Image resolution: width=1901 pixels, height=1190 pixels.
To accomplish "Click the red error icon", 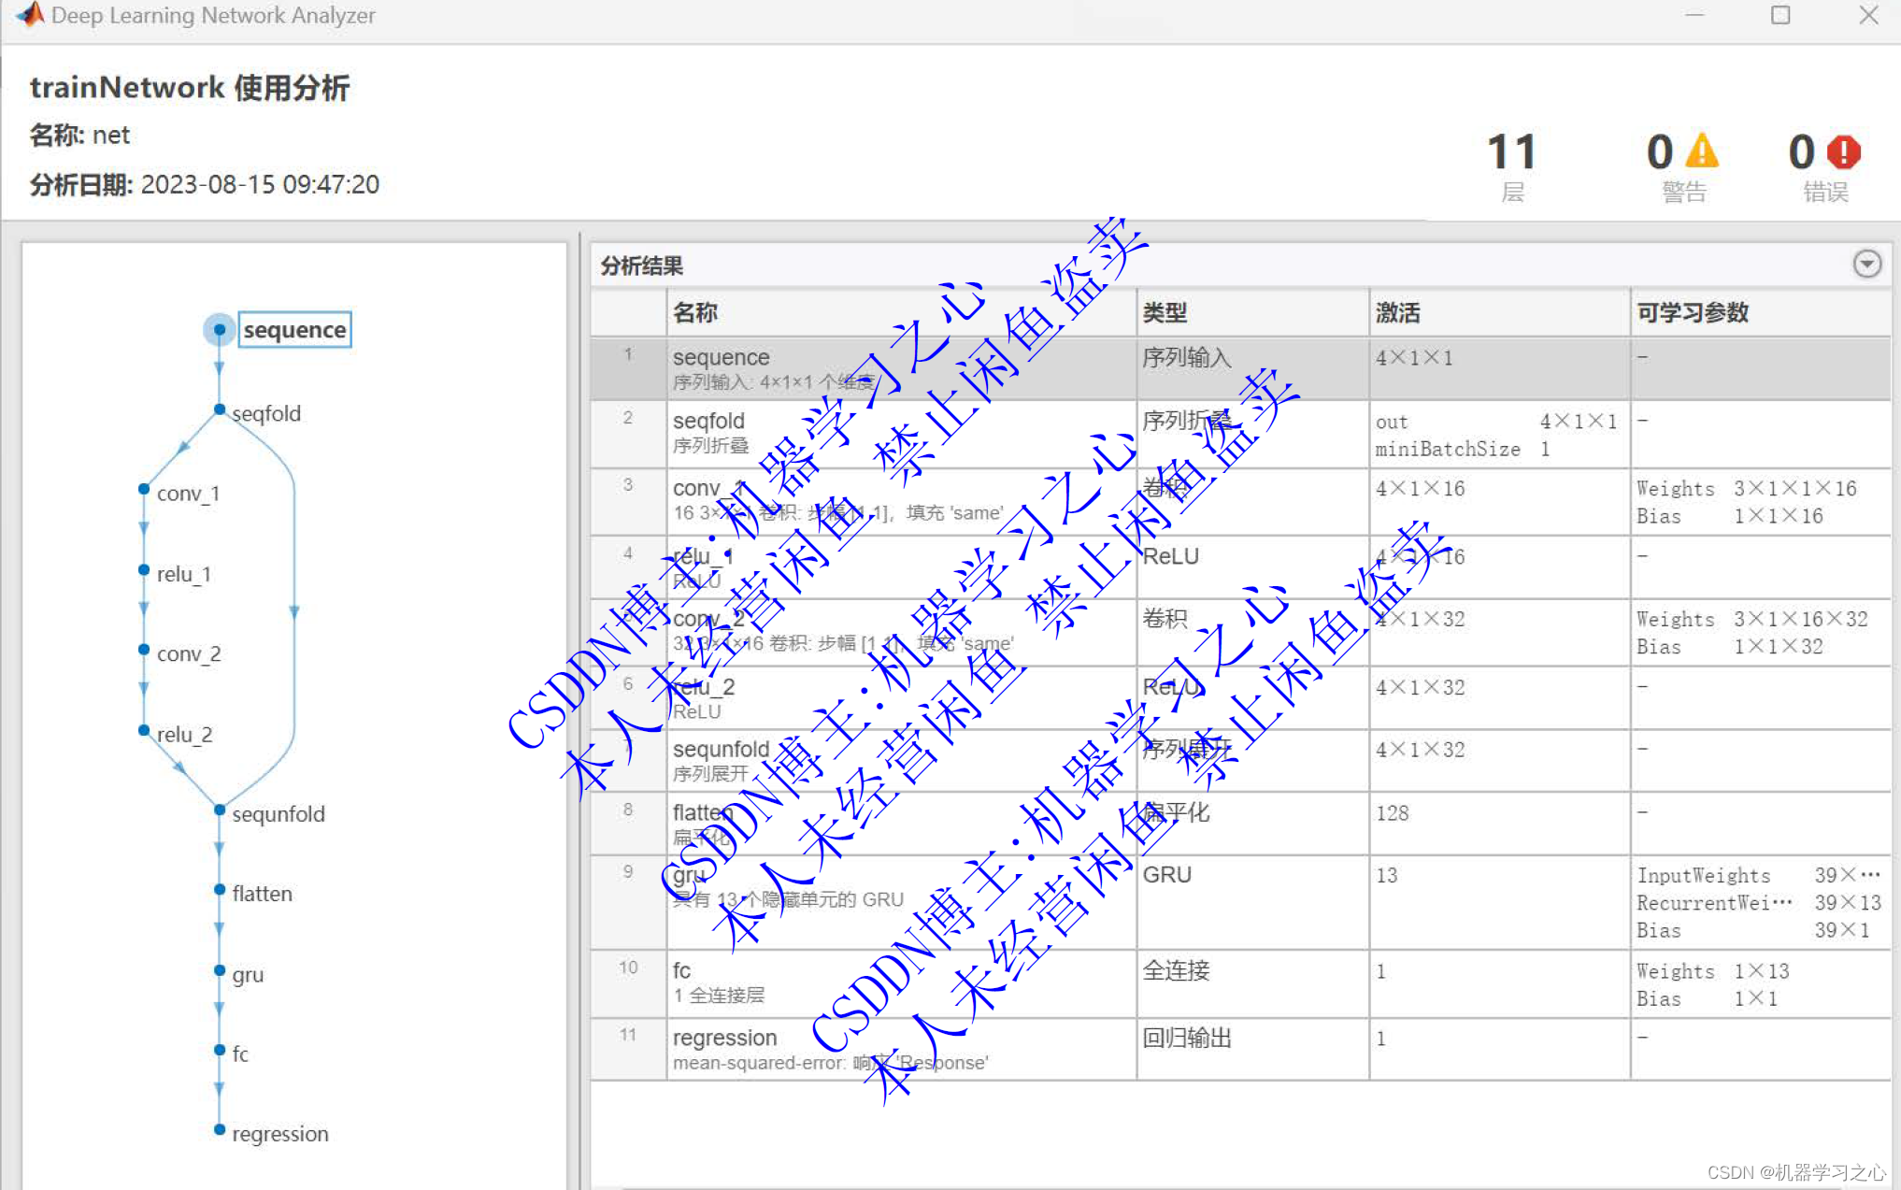I will pos(1844,151).
